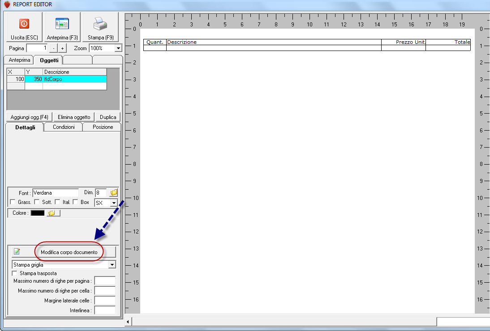This screenshot has width=490, height=331.
Task: Click the edit pencil icon of Modifica corpo documento
Action: tap(17, 251)
